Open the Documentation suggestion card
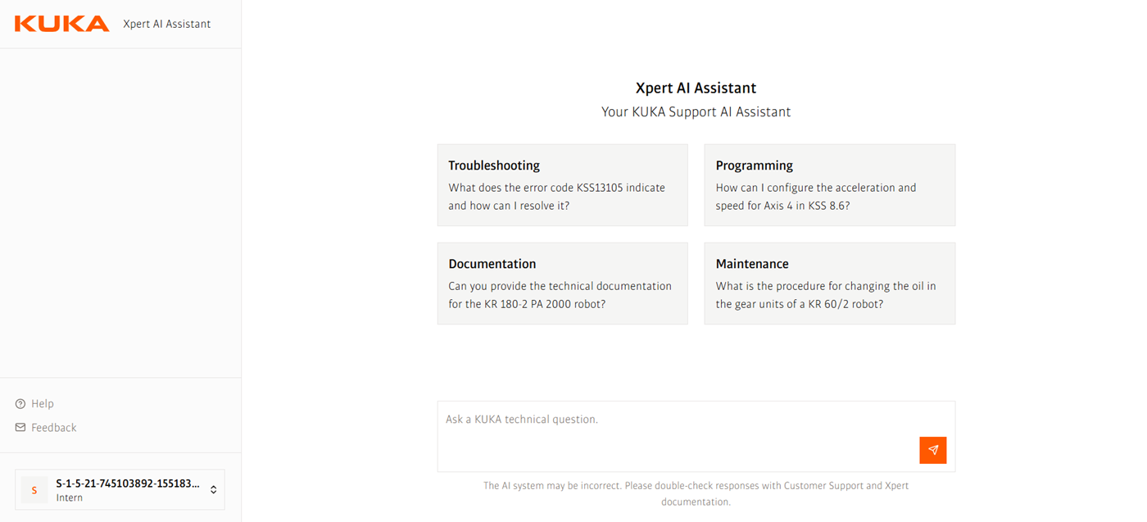This screenshot has width=1147, height=522. (x=563, y=284)
